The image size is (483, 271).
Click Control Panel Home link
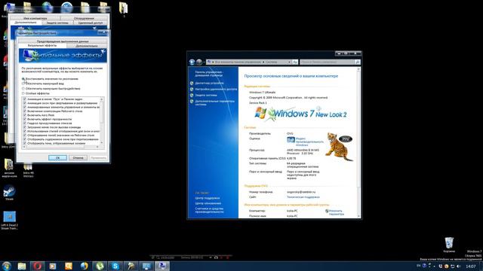tap(208, 74)
